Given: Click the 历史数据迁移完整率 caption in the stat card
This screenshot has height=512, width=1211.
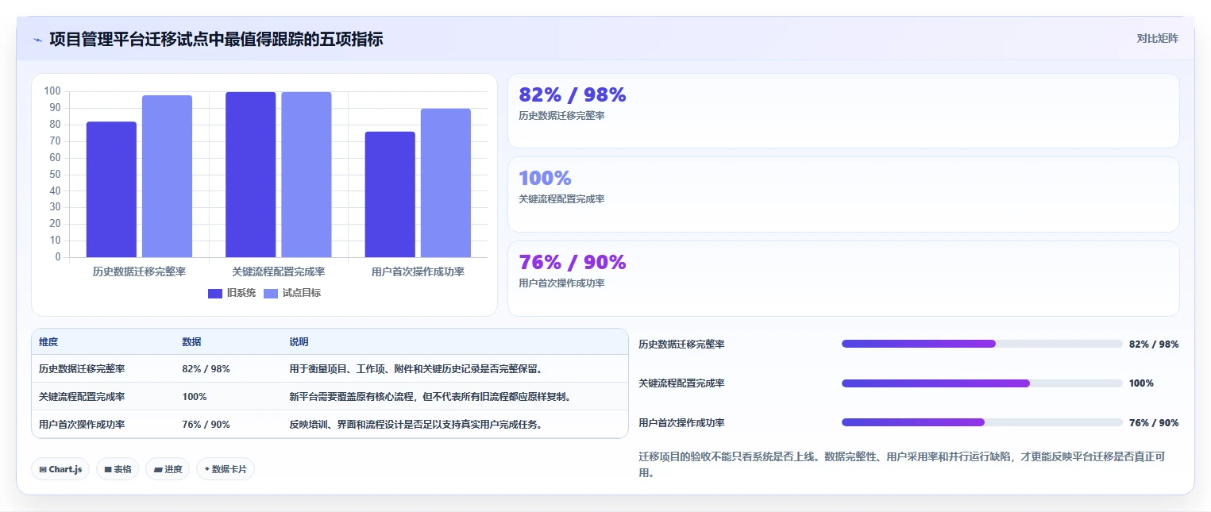Looking at the screenshot, I should tap(561, 116).
